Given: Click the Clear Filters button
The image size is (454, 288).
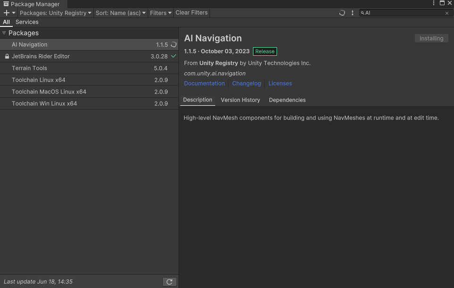Looking at the screenshot, I should point(192,13).
